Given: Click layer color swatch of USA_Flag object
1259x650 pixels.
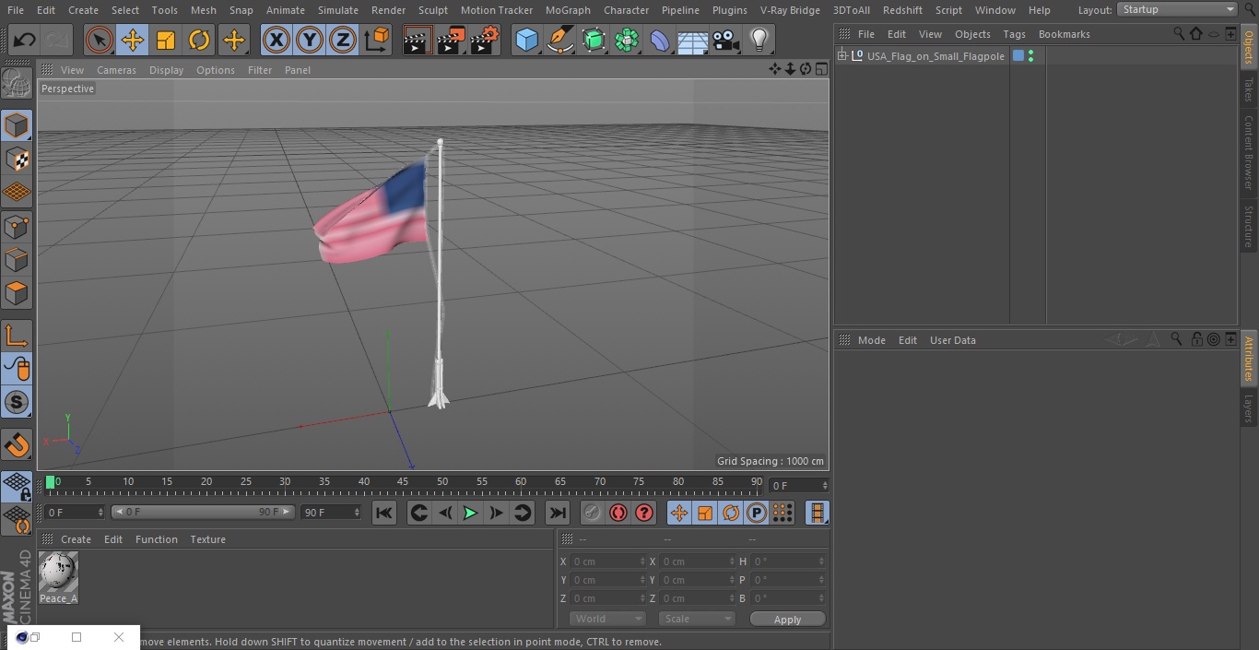Looking at the screenshot, I should click(1018, 56).
